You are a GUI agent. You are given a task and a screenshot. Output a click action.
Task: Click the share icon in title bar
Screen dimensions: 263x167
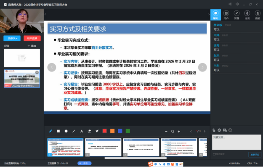pyautogui.click(x=230, y=4)
